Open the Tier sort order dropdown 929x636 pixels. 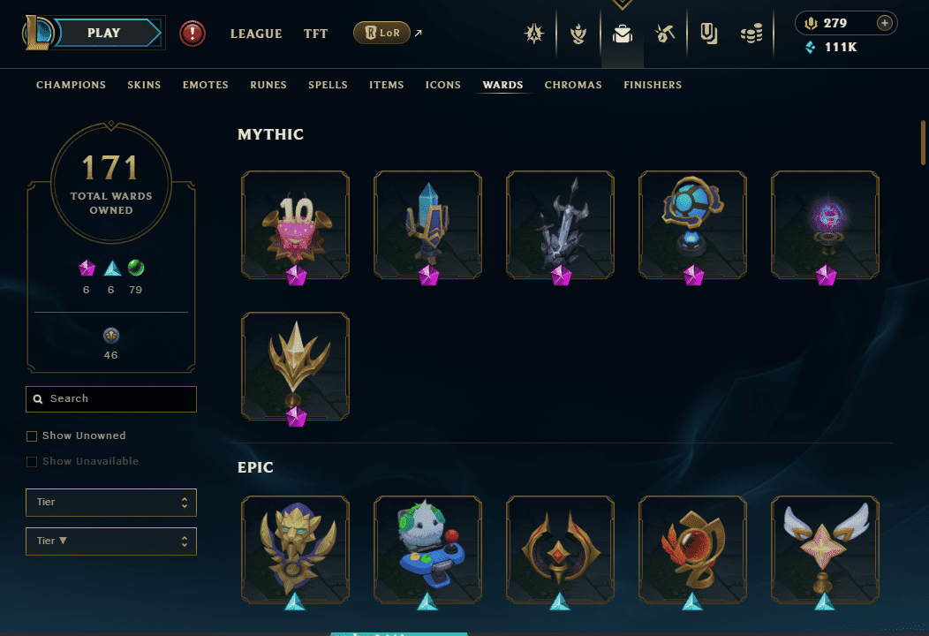point(110,541)
